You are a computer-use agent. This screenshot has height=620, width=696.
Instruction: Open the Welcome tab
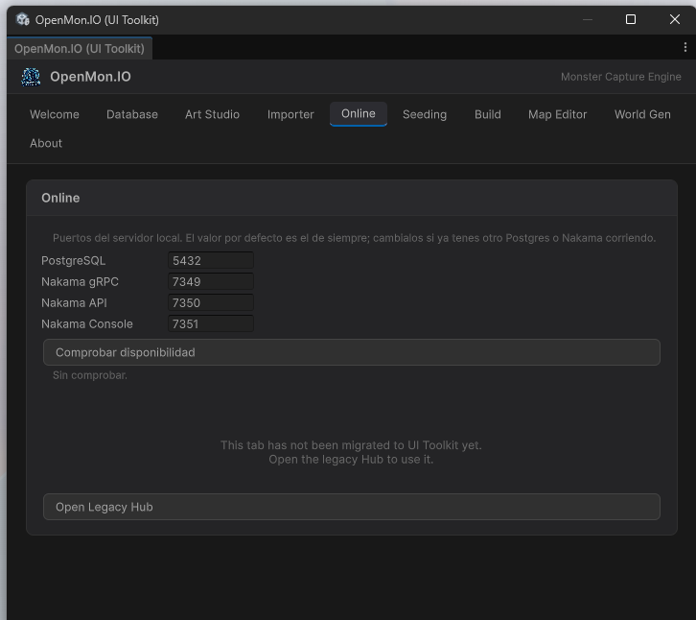click(54, 114)
